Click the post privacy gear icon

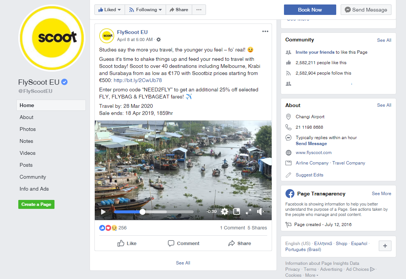pyautogui.click(x=159, y=40)
